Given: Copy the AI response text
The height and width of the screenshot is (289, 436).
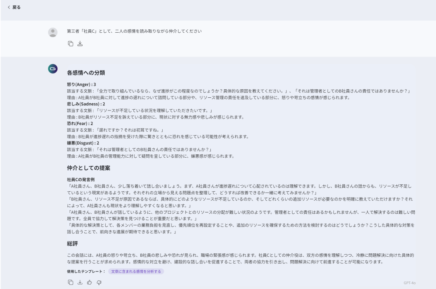Looking at the screenshot, I should click(71, 282).
